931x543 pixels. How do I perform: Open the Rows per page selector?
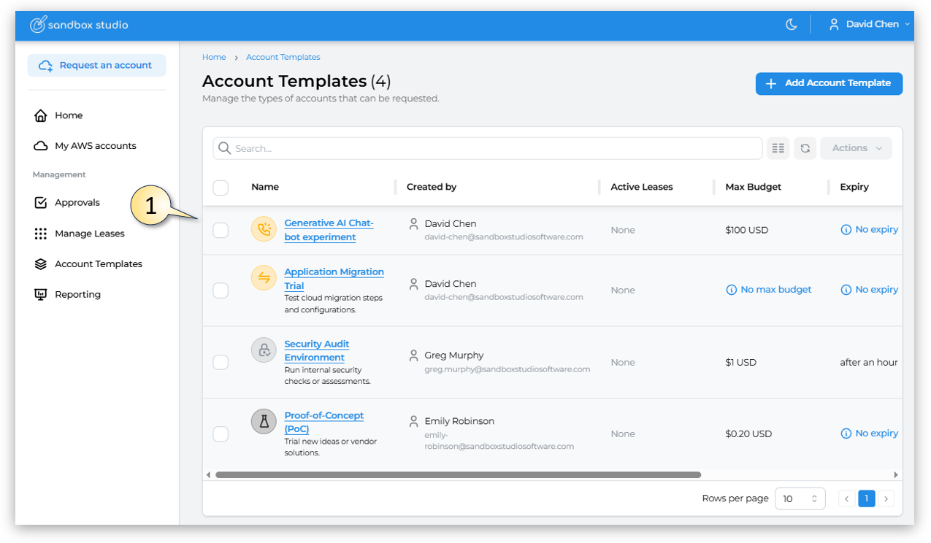point(800,498)
